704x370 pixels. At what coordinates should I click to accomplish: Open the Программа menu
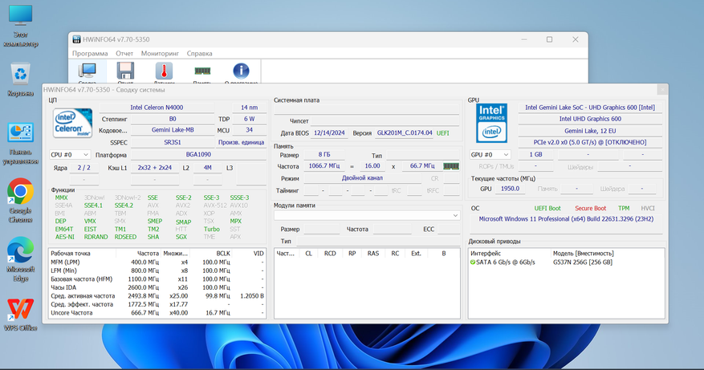click(90, 53)
